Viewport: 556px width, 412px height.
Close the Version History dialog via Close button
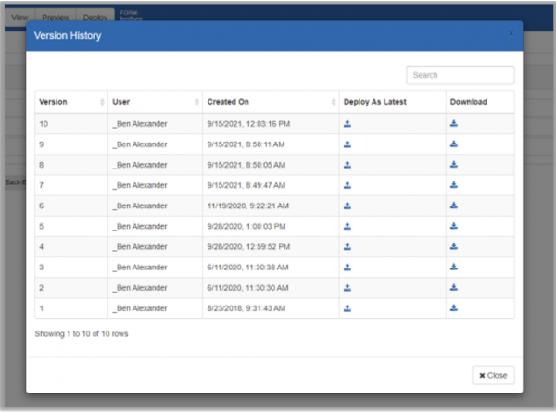pyautogui.click(x=493, y=375)
